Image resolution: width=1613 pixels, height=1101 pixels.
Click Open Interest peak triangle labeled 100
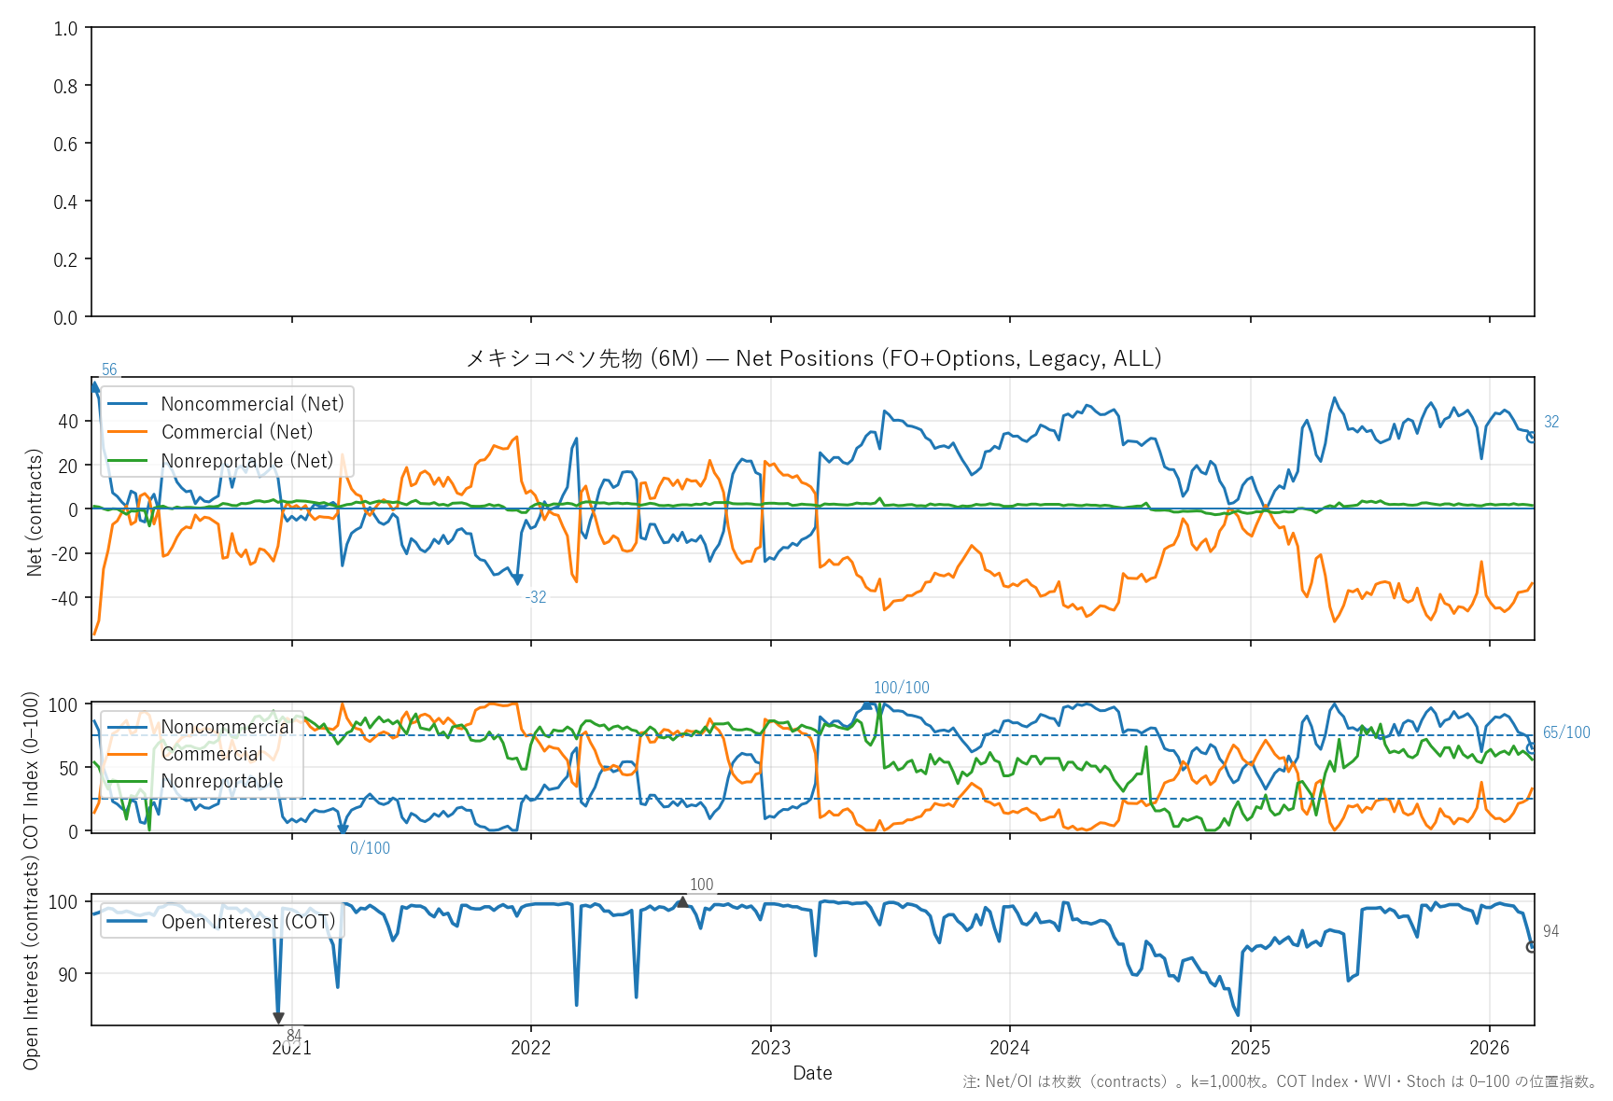coord(682,901)
